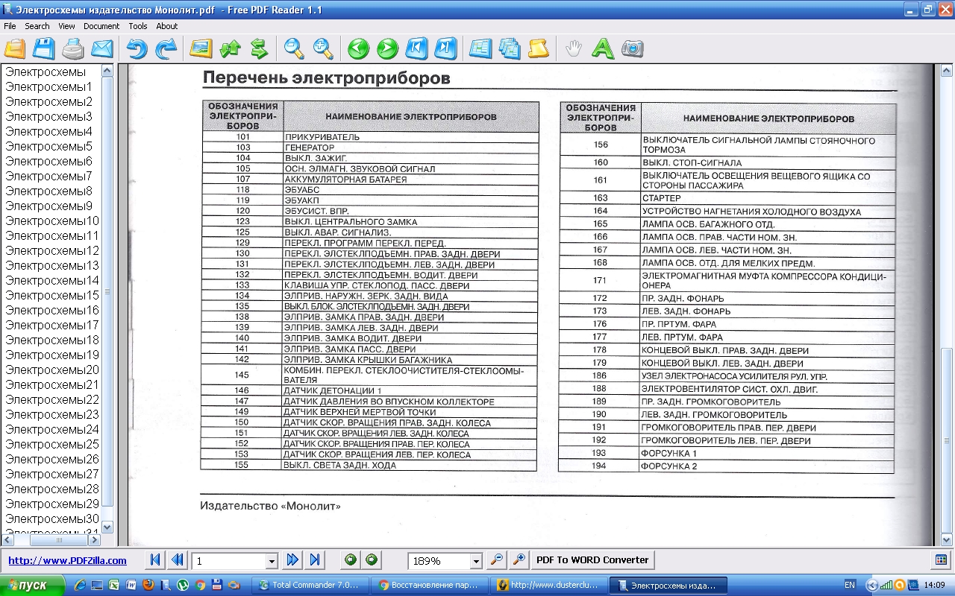Click the Snapshot camera icon
Viewport: 955px width, 596px height.
point(632,49)
